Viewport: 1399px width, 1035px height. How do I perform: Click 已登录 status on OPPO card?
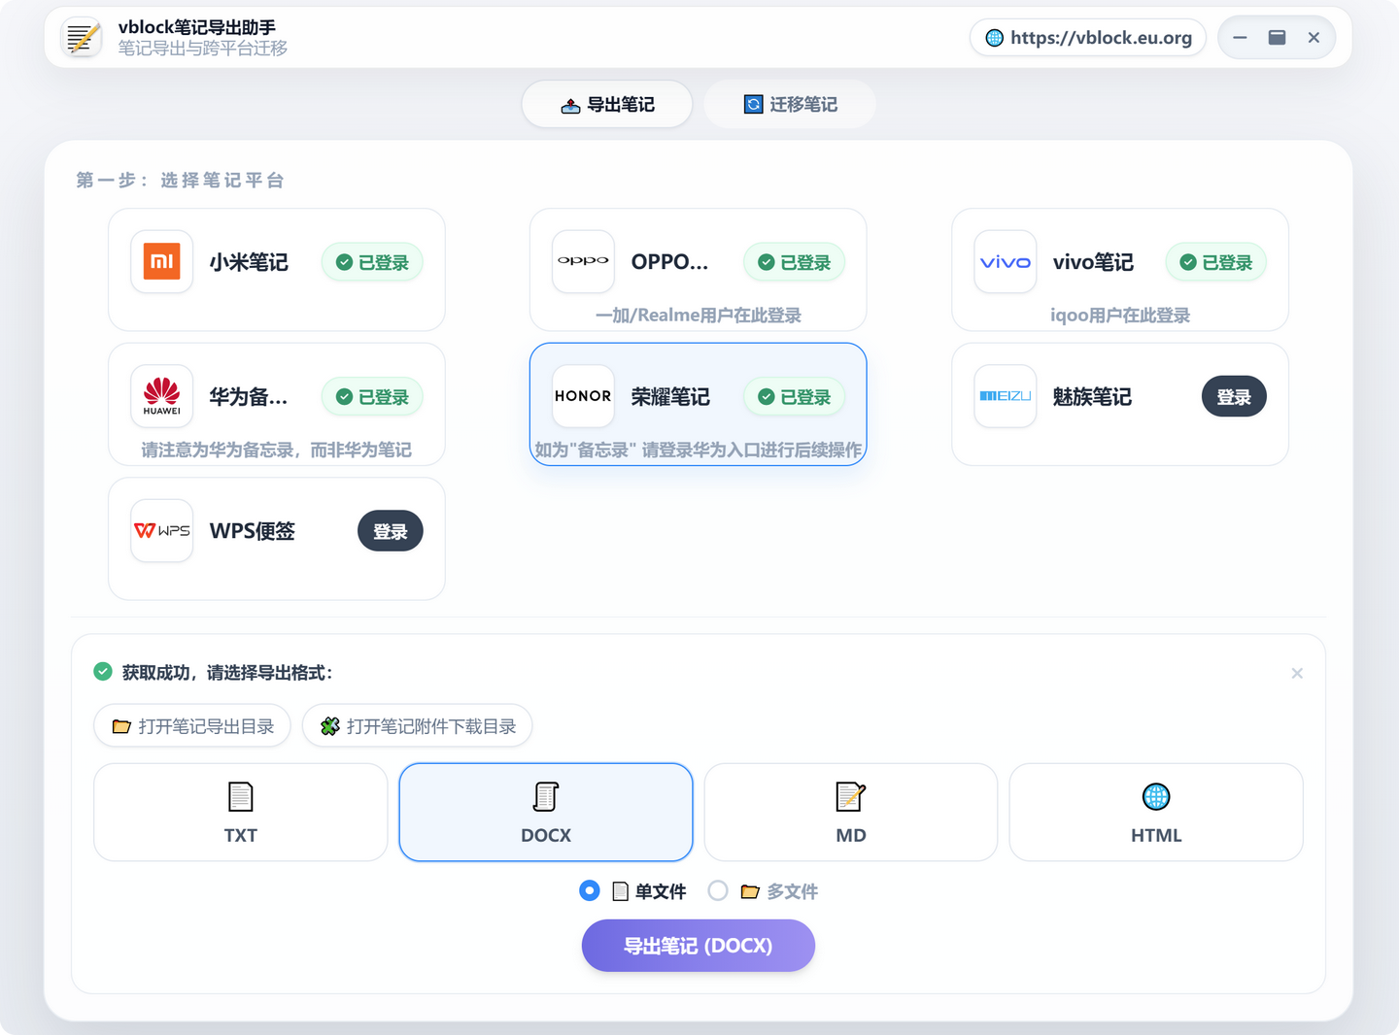point(795,262)
